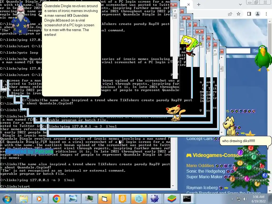The image size is (272, 204).
Task: Click the SpongeBob desktop character
Action: pos(190,45)
